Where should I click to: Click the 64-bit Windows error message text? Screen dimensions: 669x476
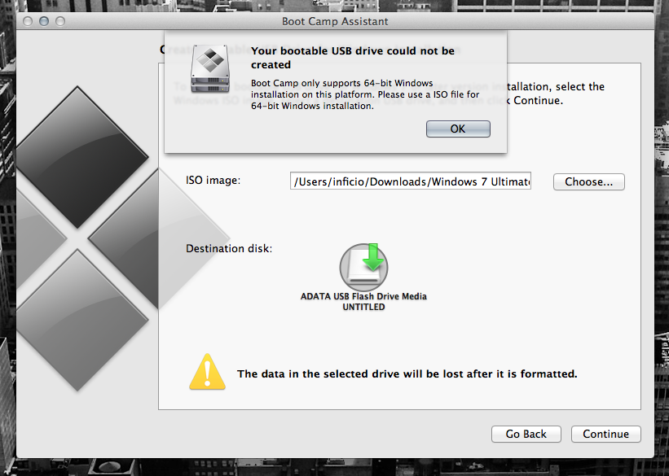click(x=365, y=94)
